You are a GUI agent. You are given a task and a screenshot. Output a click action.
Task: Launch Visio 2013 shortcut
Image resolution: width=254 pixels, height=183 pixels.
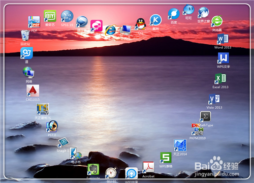tap(214, 99)
